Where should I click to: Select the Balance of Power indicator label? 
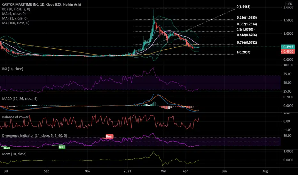click(x=15, y=117)
